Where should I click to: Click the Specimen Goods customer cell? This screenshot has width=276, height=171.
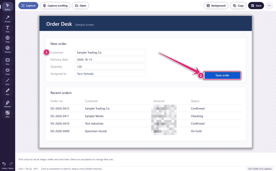point(96,131)
